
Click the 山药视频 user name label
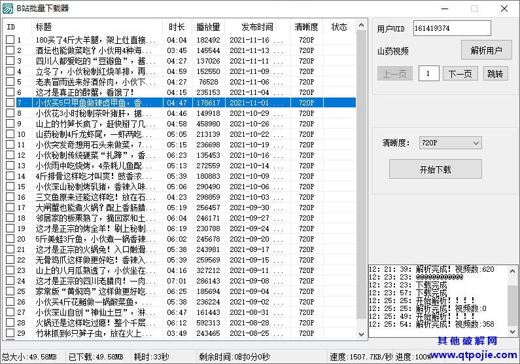point(392,52)
